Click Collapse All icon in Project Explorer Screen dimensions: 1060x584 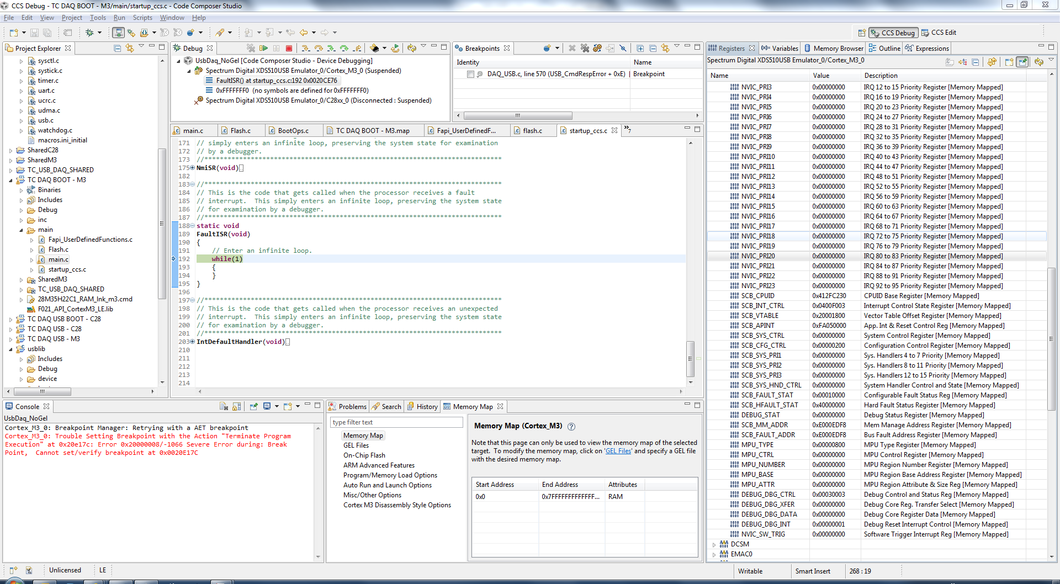[117, 49]
